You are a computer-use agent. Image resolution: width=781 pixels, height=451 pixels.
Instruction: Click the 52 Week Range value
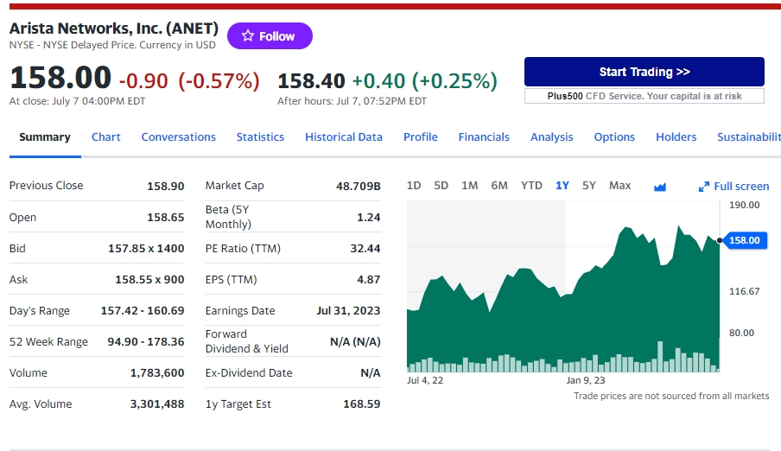click(146, 342)
